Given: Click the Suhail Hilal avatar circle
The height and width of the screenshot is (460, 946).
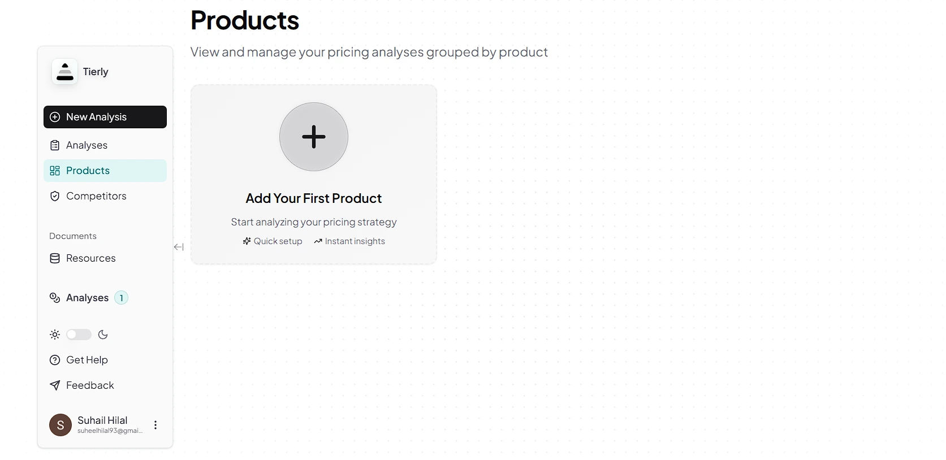Looking at the screenshot, I should coord(61,425).
